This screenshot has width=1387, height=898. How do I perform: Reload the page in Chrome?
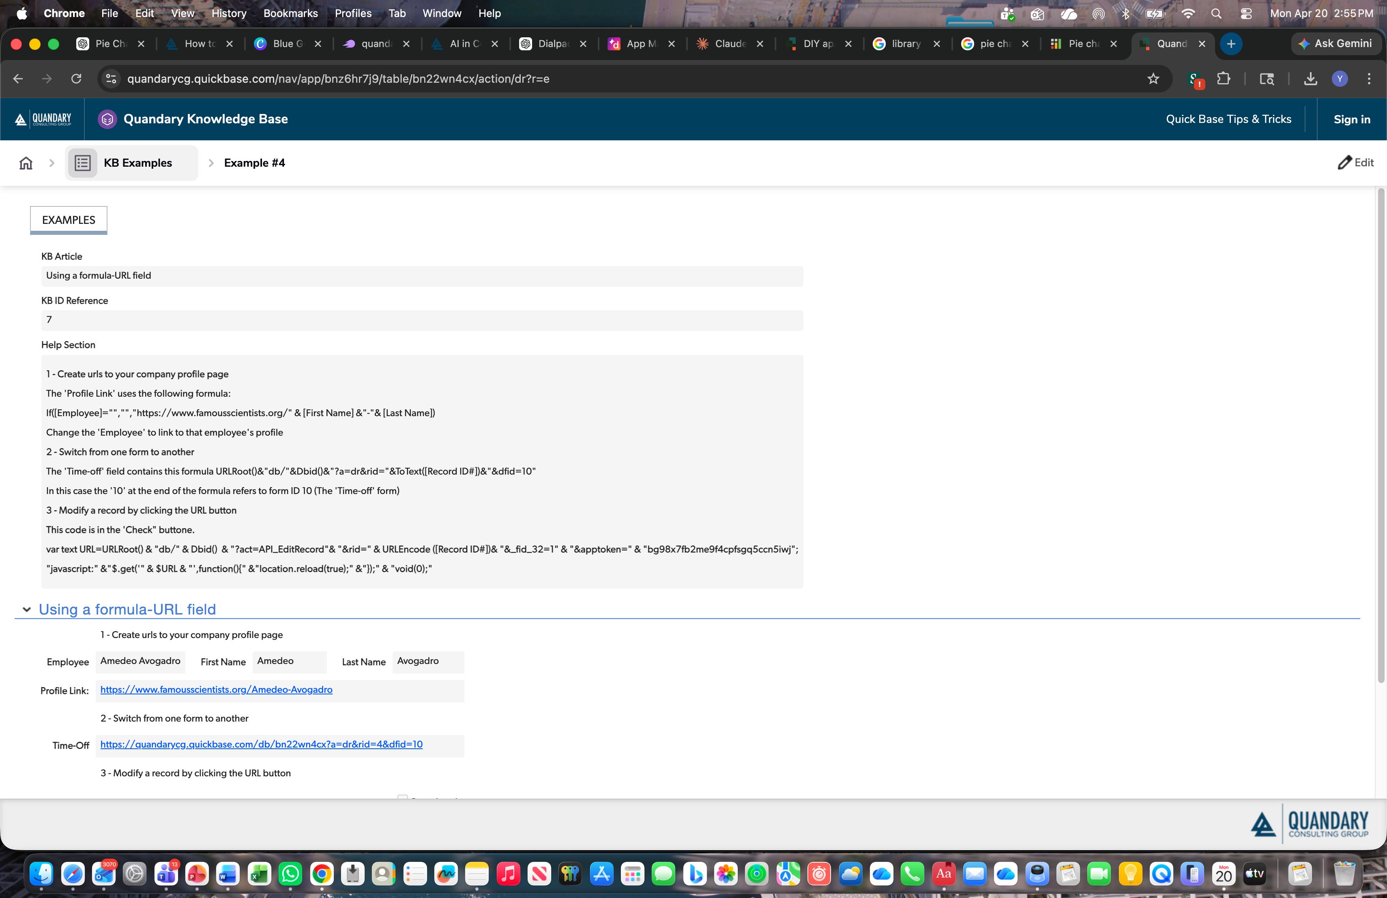tap(76, 79)
